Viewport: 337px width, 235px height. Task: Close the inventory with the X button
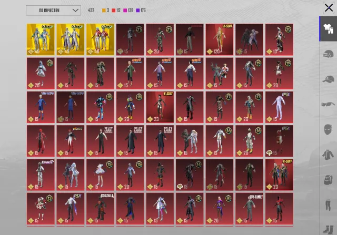329,8
